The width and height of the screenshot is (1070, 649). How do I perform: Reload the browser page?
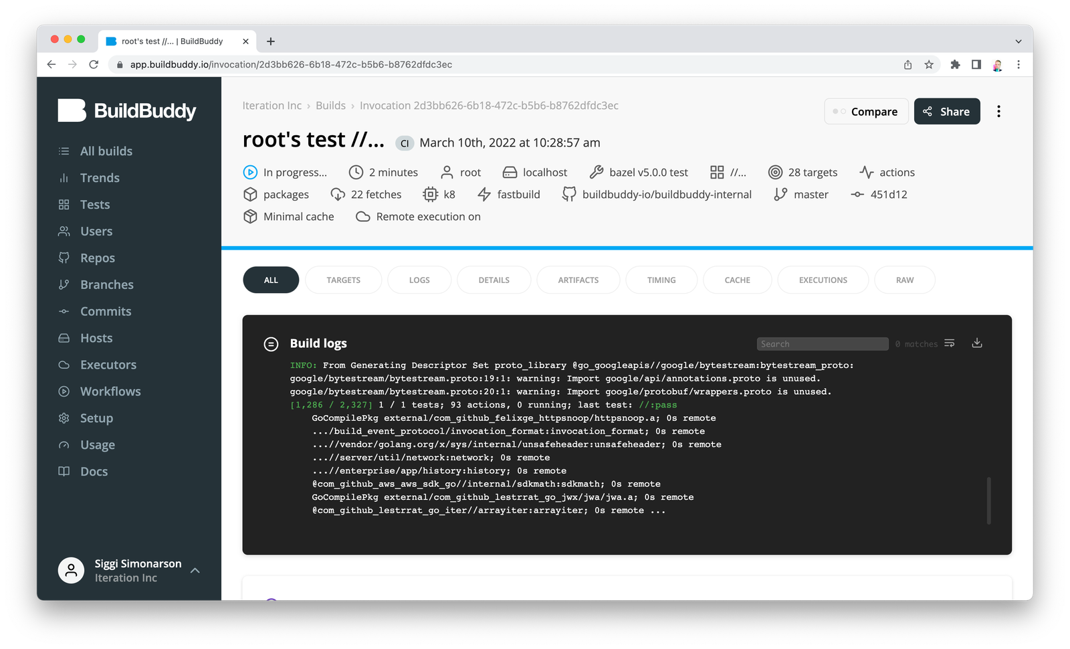[x=94, y=65]
